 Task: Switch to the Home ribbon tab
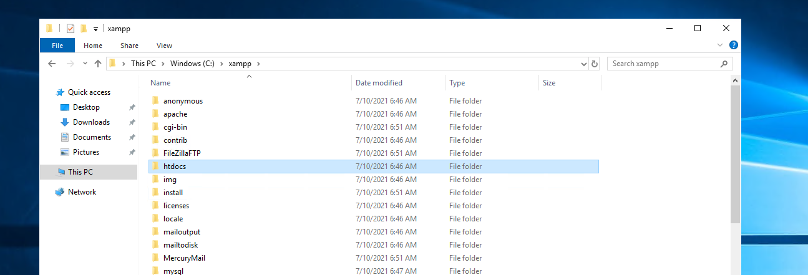tap(93, 46)
